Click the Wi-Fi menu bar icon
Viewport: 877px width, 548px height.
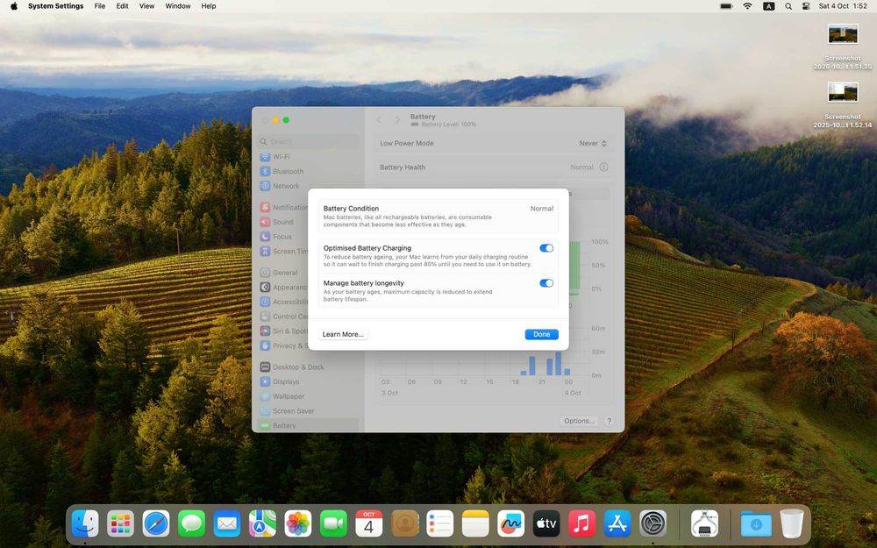click(747, 6)
